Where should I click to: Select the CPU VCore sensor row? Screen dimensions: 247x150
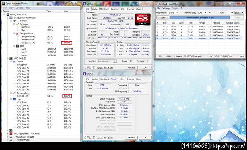41,27
